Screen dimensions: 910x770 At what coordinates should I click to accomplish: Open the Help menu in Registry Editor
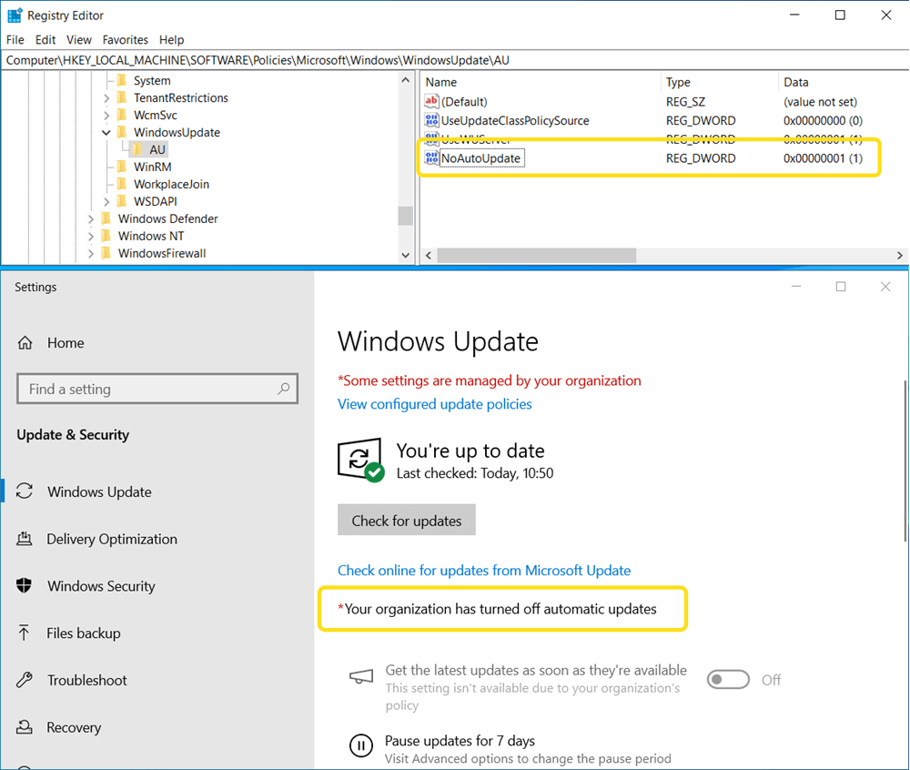point(171,39)
